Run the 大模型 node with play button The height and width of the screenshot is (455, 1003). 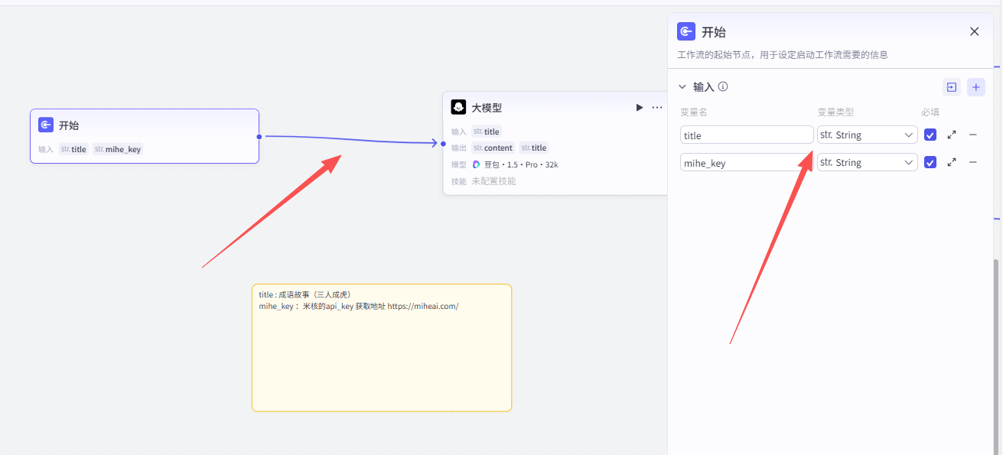tap(639, 108)
